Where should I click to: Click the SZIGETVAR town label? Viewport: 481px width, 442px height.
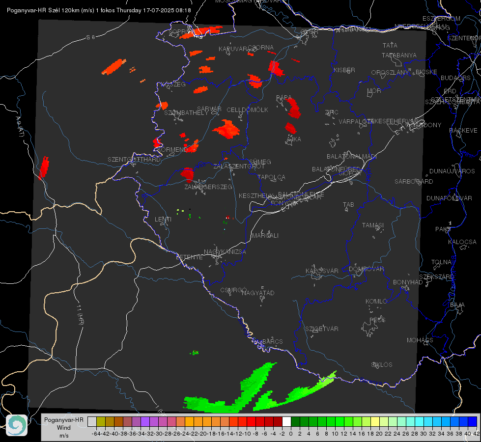click(x=322, y=329)
